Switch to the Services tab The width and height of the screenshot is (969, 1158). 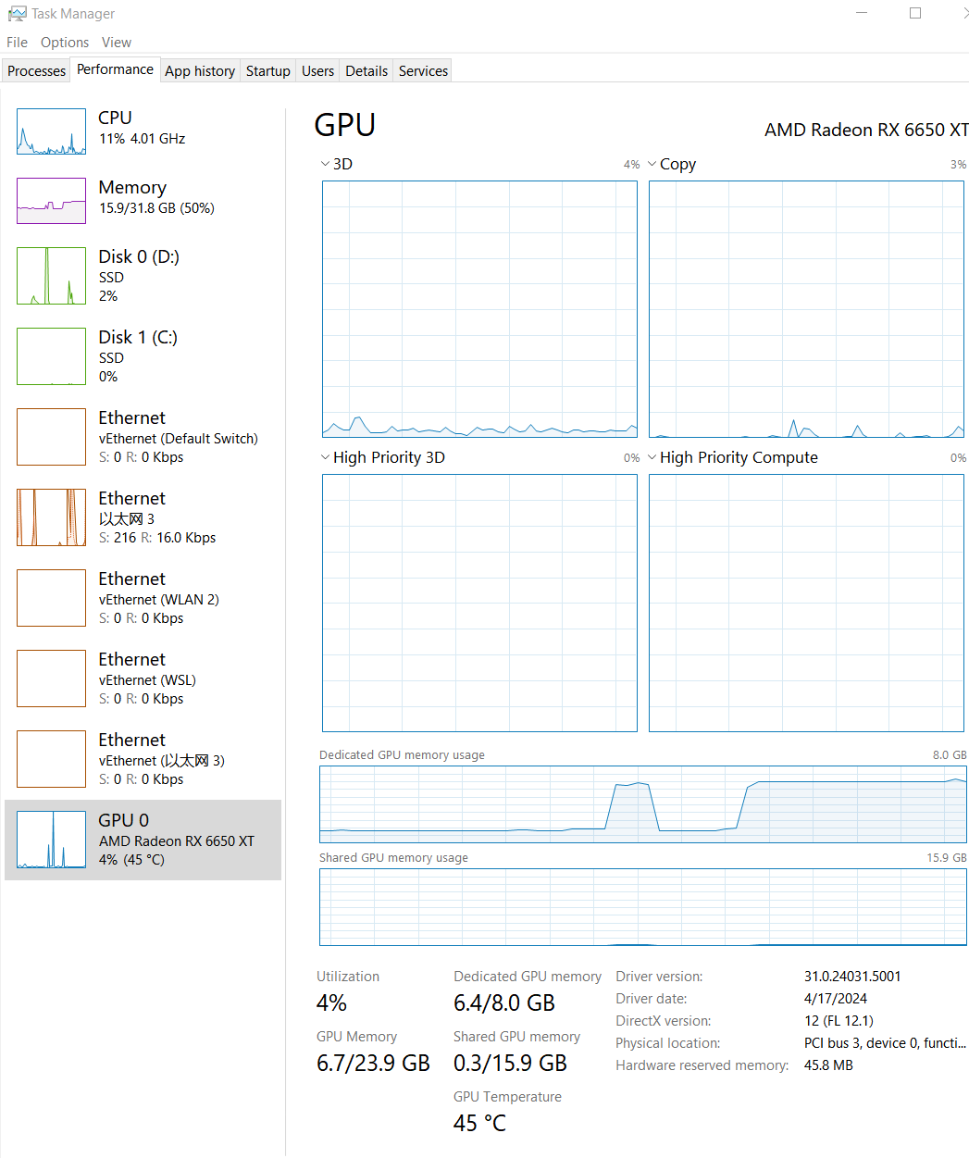422,69
